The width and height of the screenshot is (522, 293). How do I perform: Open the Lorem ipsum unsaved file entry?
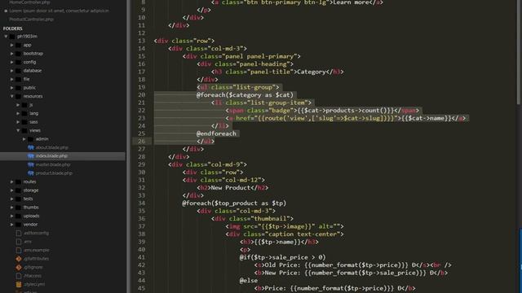pos(59,11)
